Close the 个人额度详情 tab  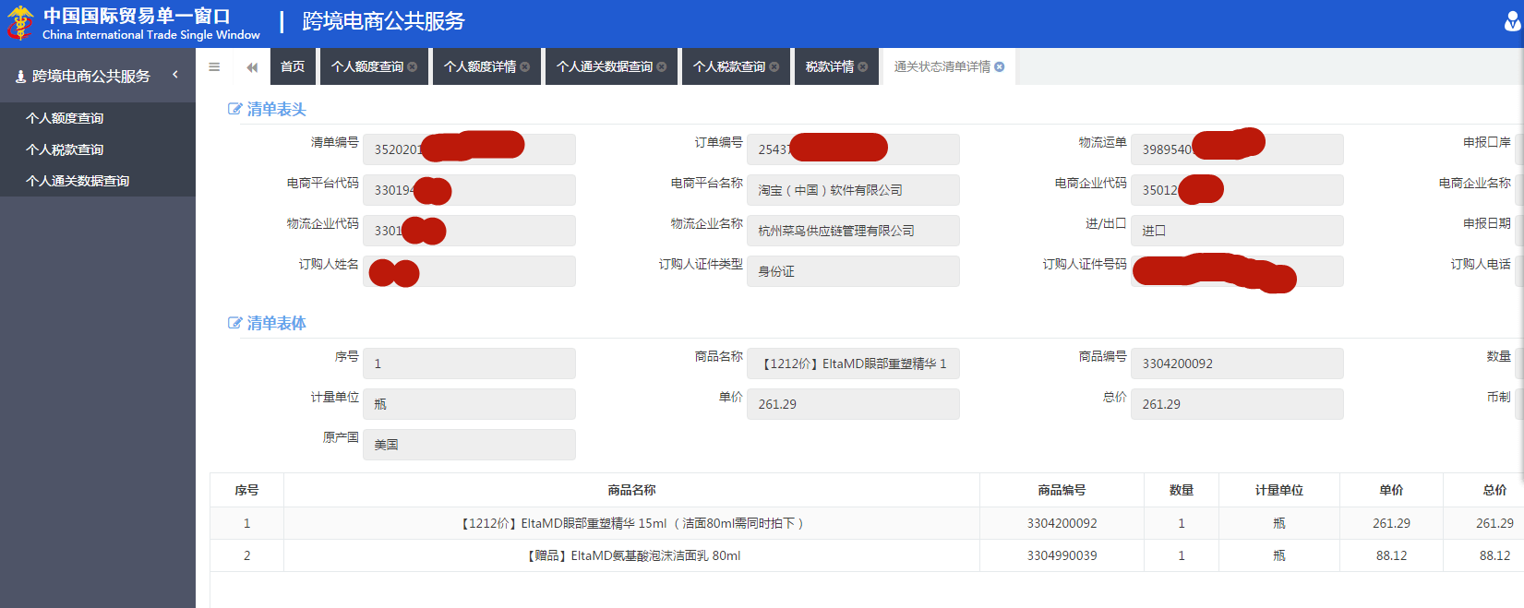pyautogui.click(x=525, y=66)
